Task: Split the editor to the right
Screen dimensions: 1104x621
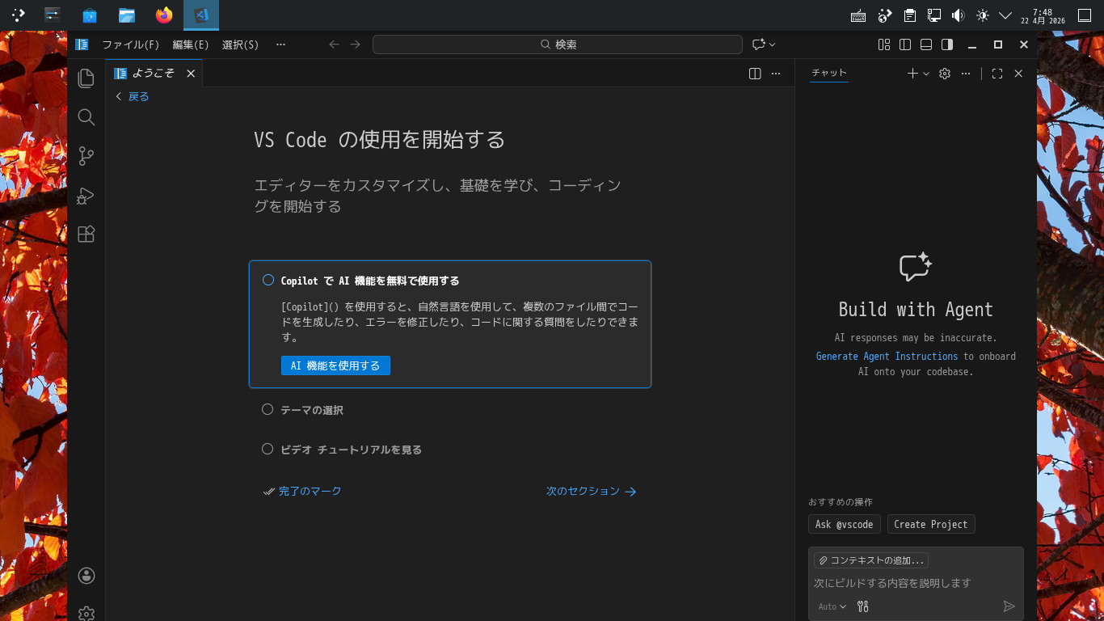Action: click(755, 74)
